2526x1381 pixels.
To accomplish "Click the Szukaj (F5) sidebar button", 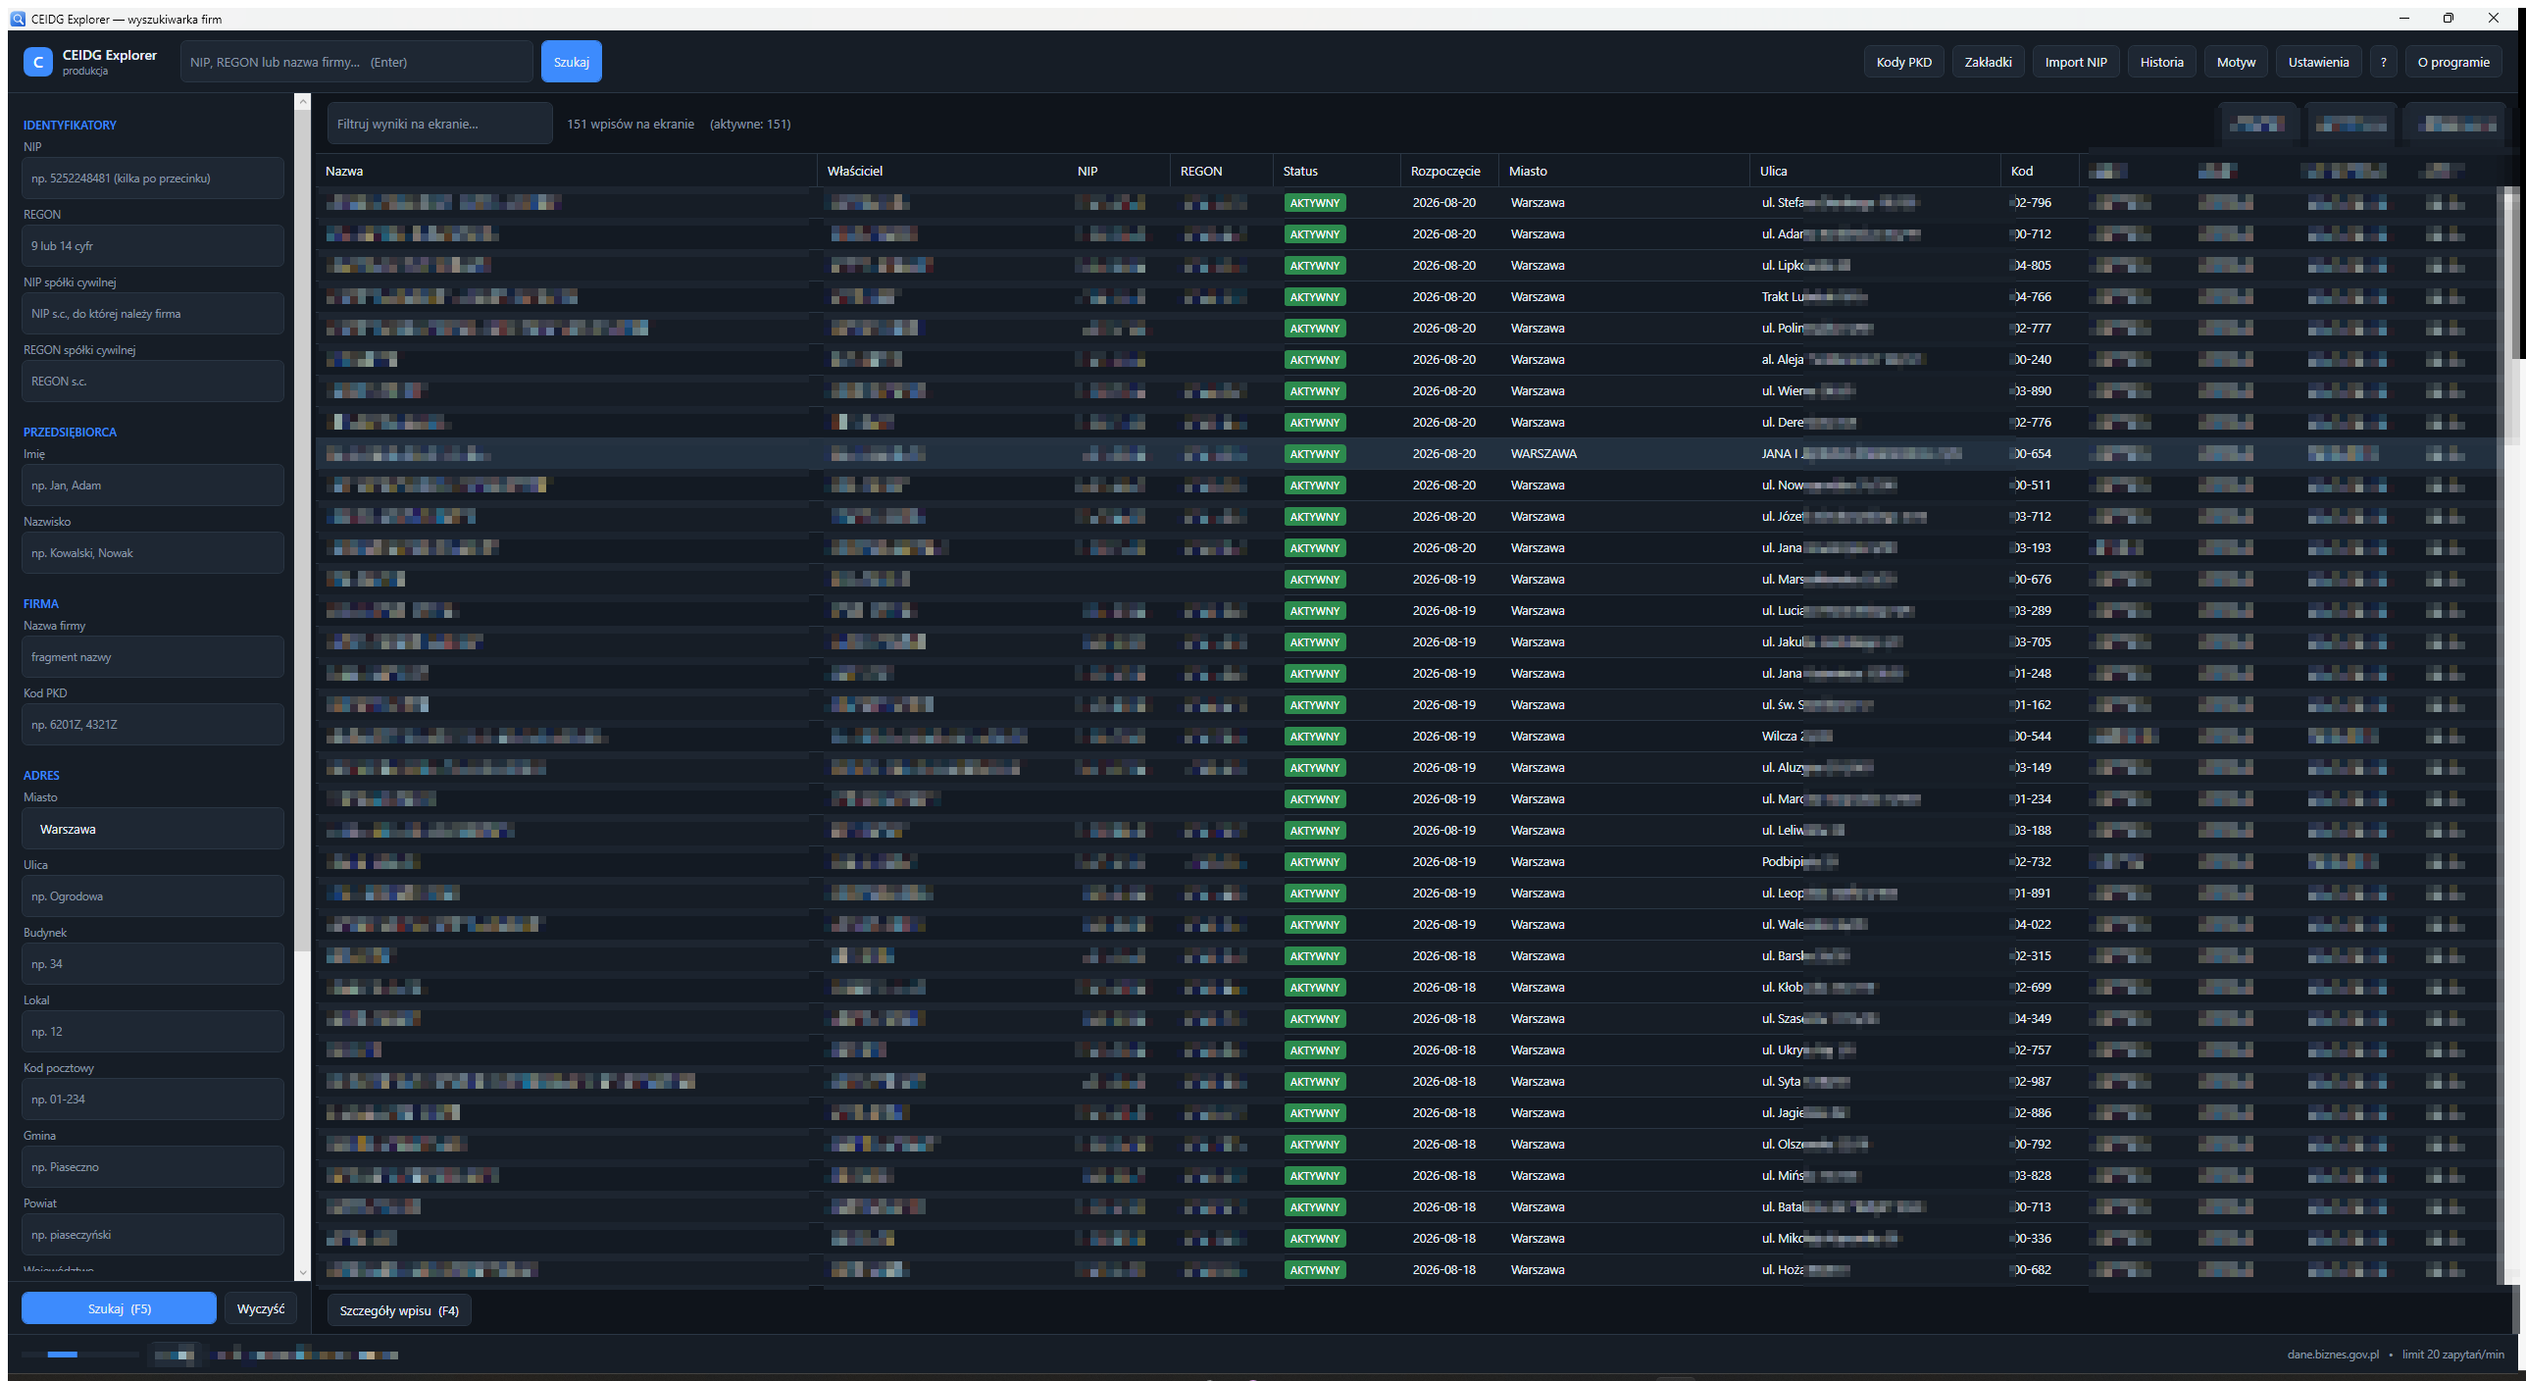I will (x=119, y=1308).
